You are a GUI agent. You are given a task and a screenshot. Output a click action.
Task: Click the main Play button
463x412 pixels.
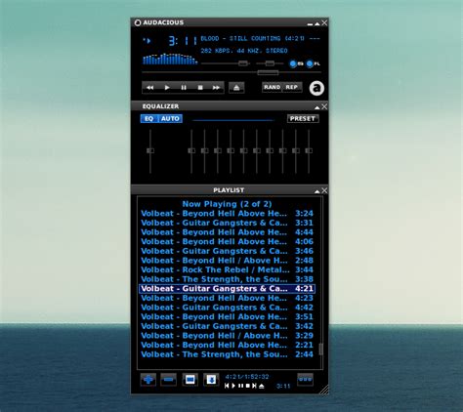[167, 88]
